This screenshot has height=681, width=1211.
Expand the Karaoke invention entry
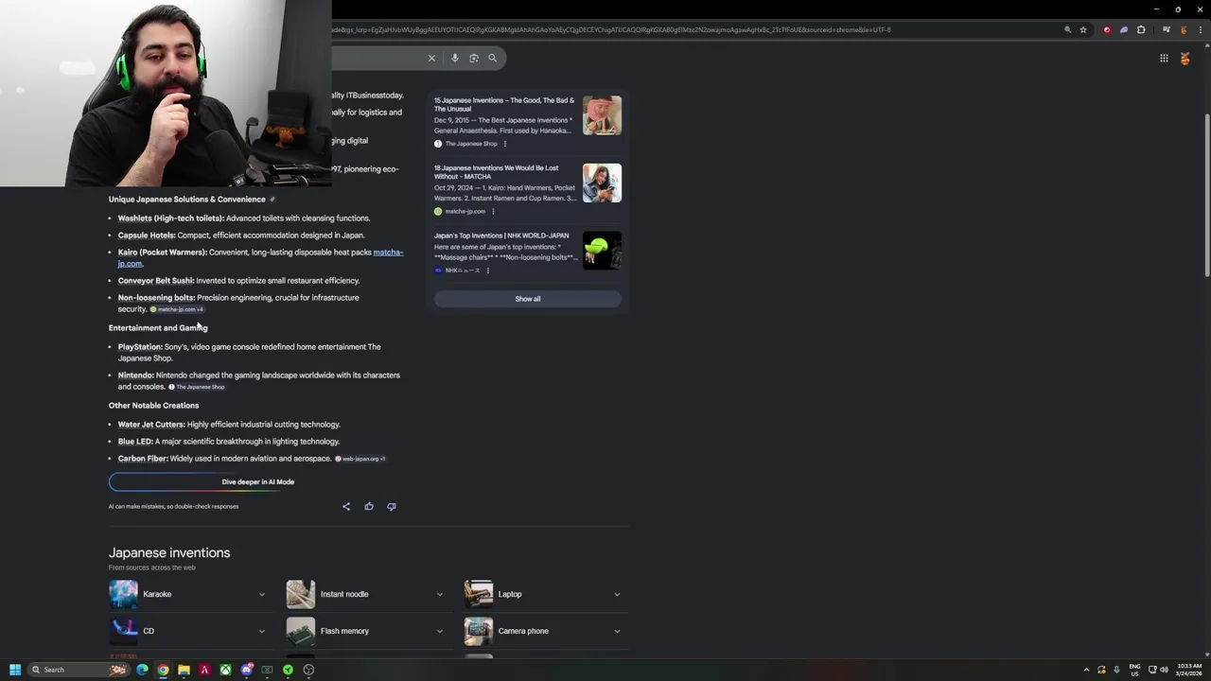point(262,594)
